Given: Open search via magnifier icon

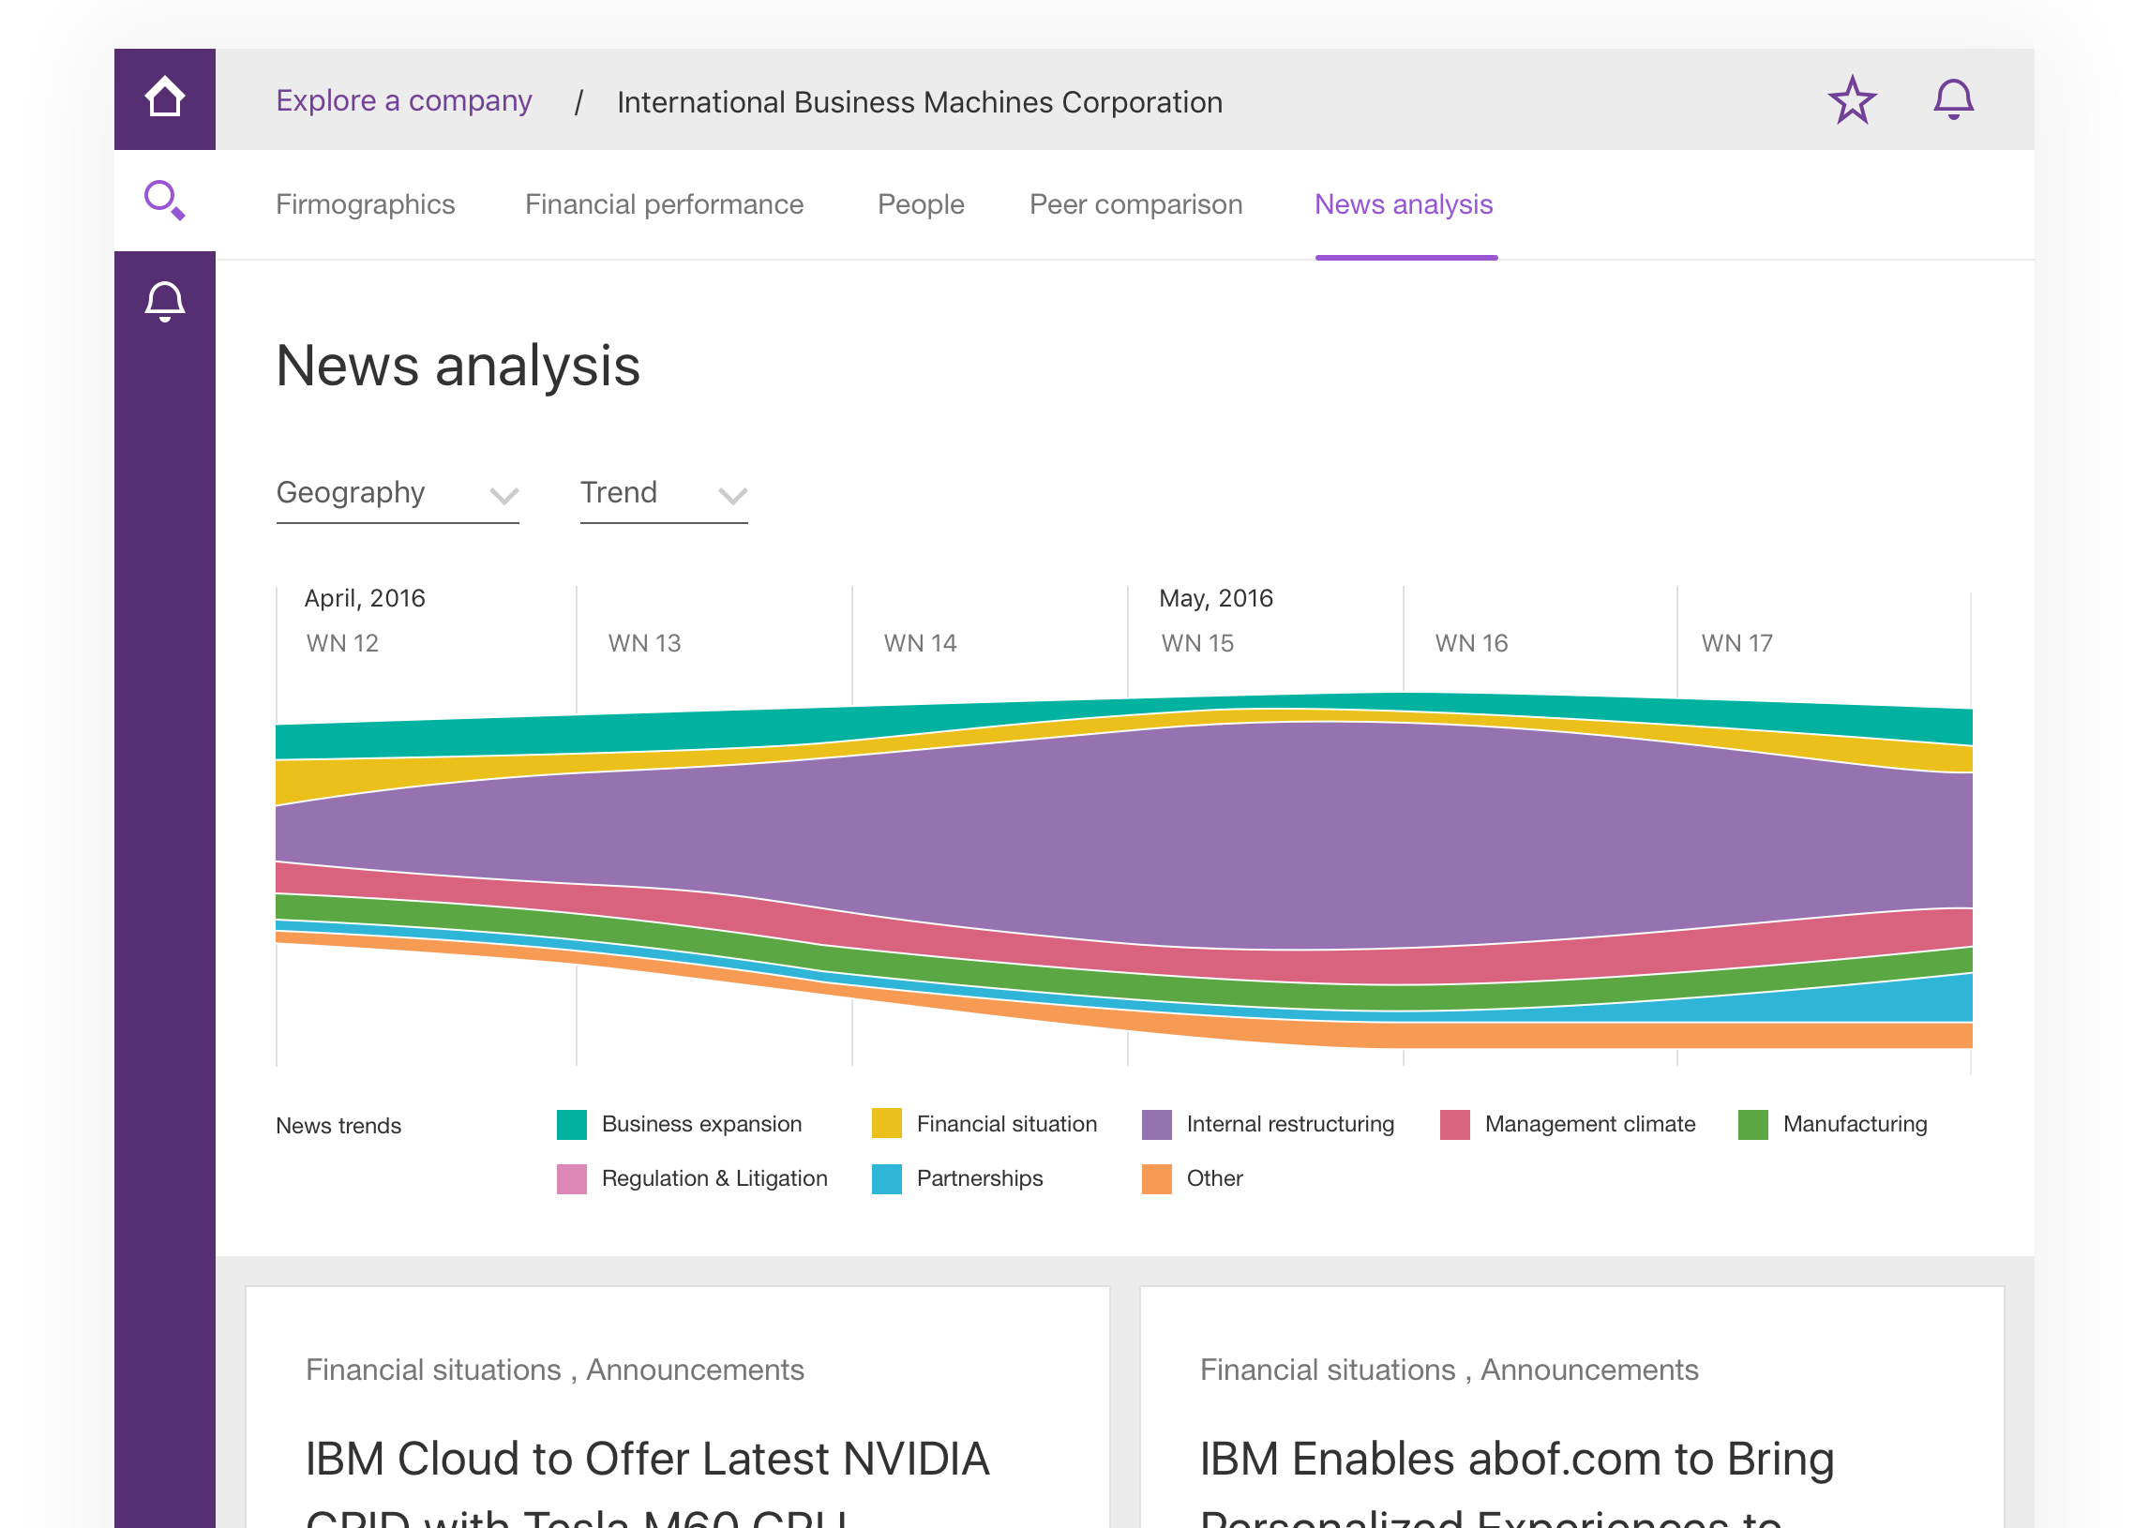Looking at the screenshot, I should (x=165, y=201).
